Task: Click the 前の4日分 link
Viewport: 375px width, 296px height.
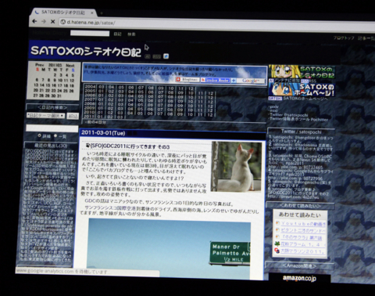Action: click(95, 122)
